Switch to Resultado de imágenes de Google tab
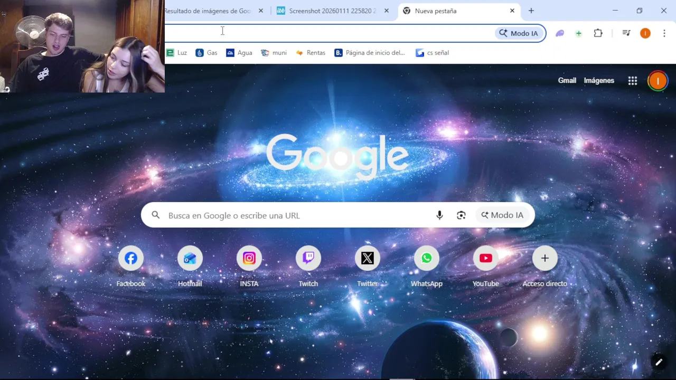The width and height of the screenshot is (676, 380). point(208,11)
